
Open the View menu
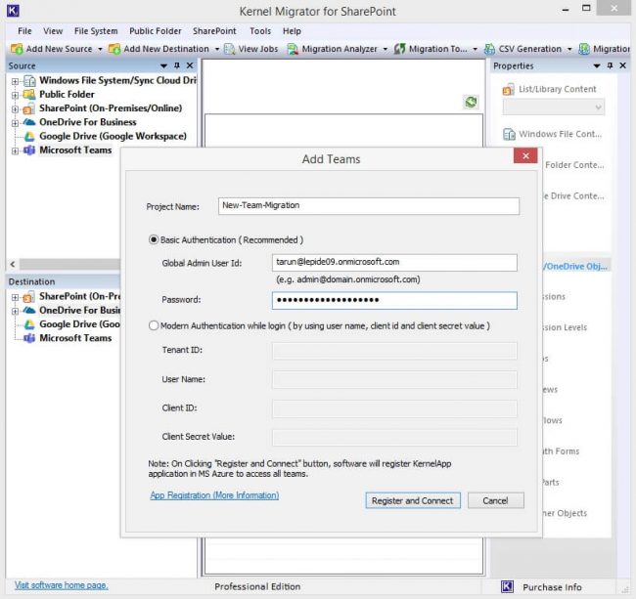(53, 31)
